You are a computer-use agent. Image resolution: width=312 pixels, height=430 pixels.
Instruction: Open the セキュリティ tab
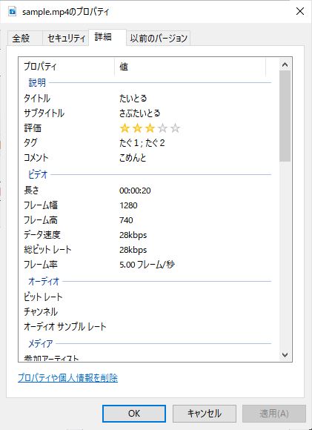click(66, 38)
